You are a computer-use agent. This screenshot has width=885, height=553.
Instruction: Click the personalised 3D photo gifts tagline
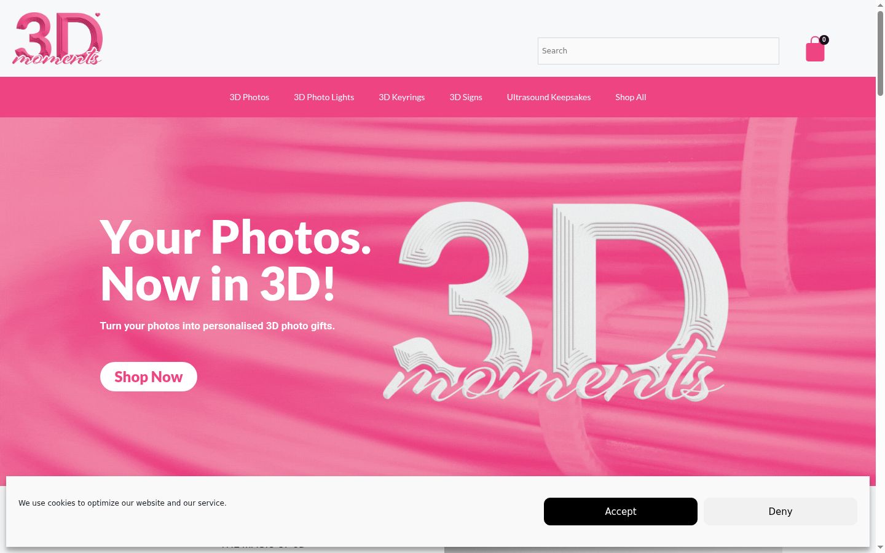218,326
